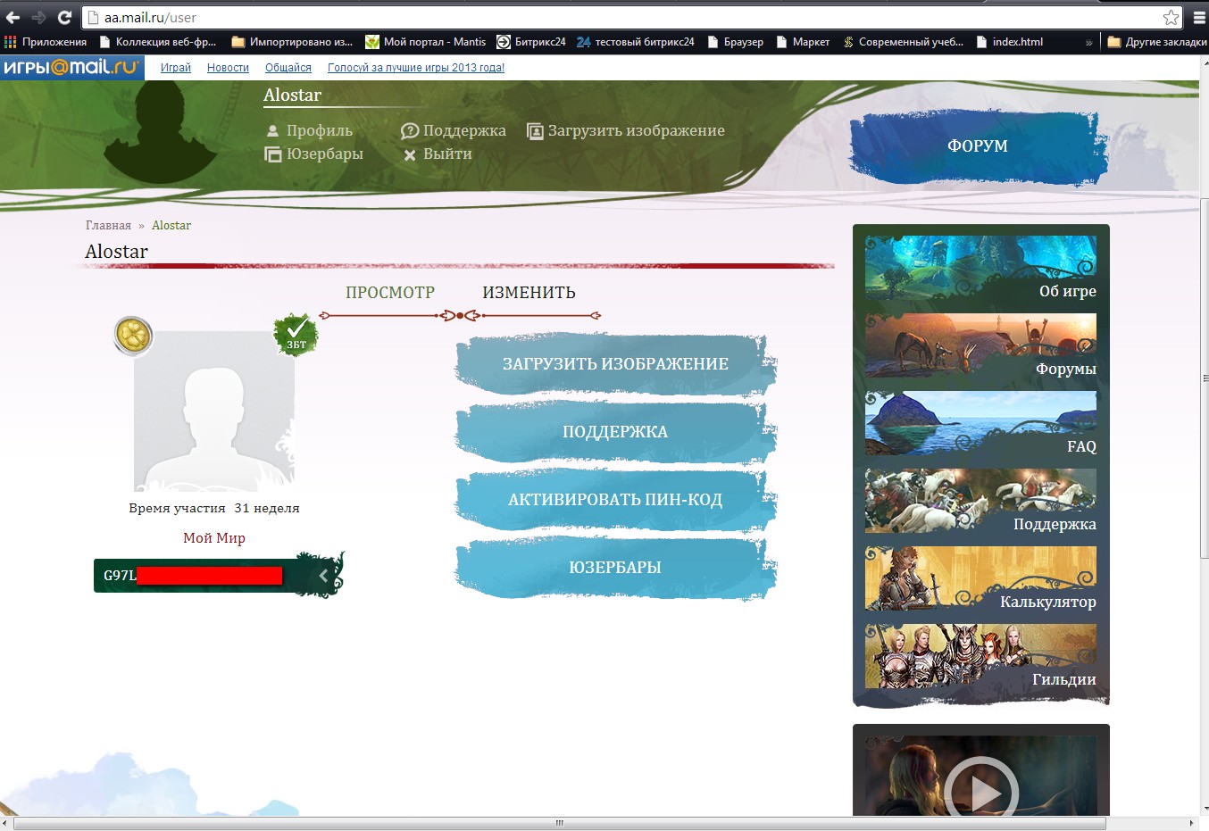
Task: Click the Игры@mail.ru logo
Action: (71, 67)
